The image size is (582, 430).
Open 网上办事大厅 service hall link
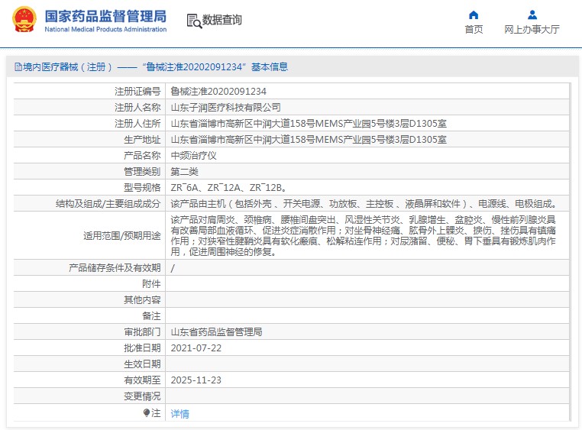point(532,29)
